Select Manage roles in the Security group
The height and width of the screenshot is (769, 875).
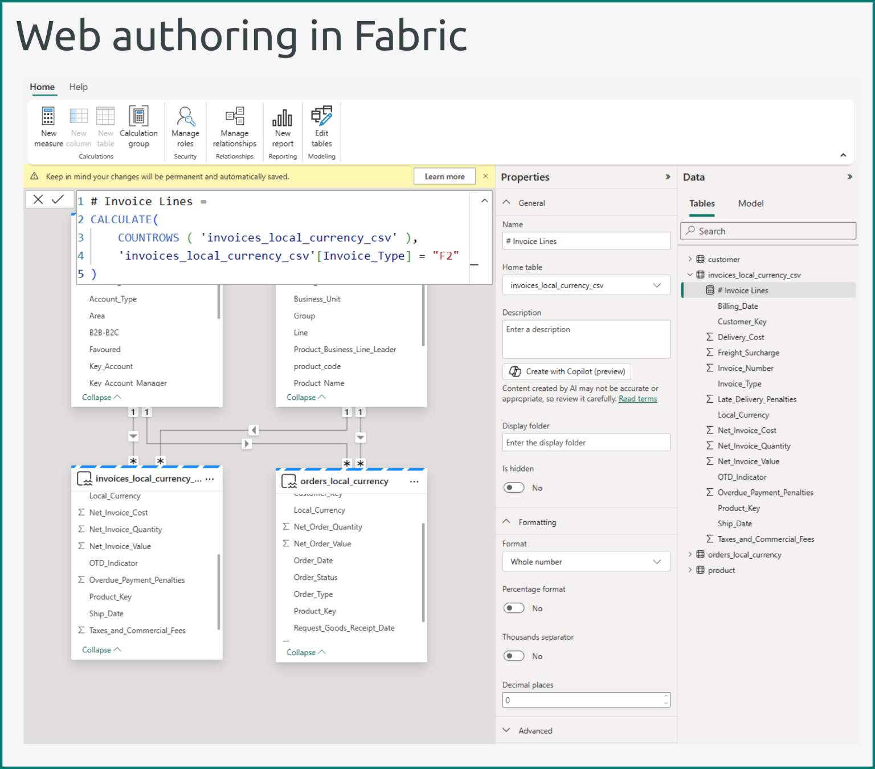185,125
